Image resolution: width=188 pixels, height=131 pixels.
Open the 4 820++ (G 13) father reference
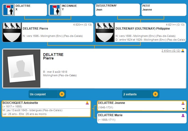point(82,25)
